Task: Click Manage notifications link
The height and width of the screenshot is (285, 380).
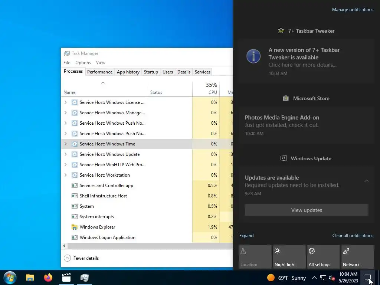Action: click(x=353, y=10)
